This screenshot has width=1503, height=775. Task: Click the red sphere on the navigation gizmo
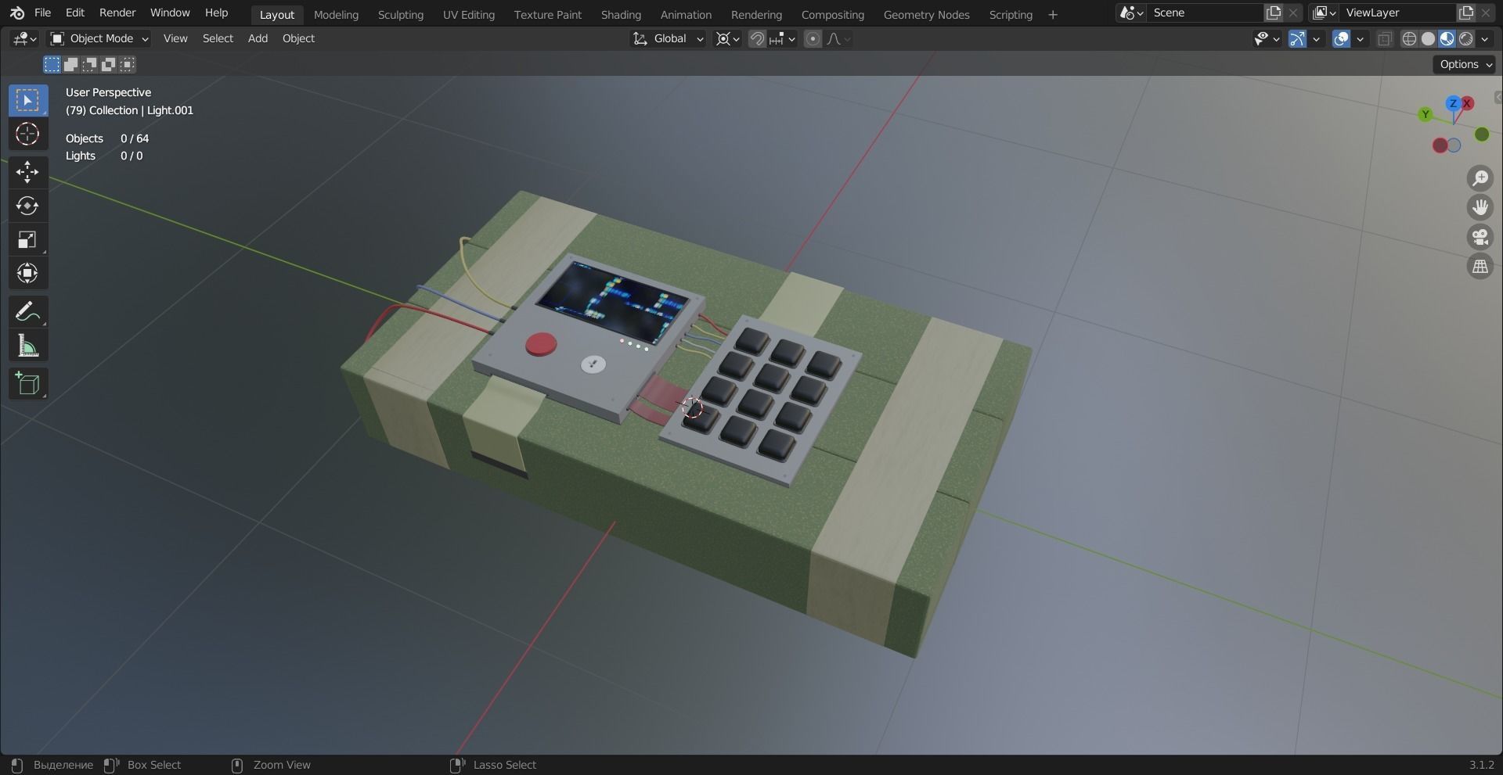[1440, 145]
